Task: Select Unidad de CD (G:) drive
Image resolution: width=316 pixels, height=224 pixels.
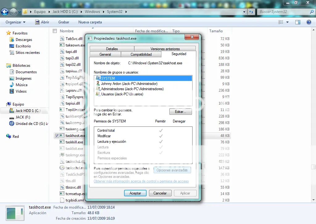Action: [32, 124]
